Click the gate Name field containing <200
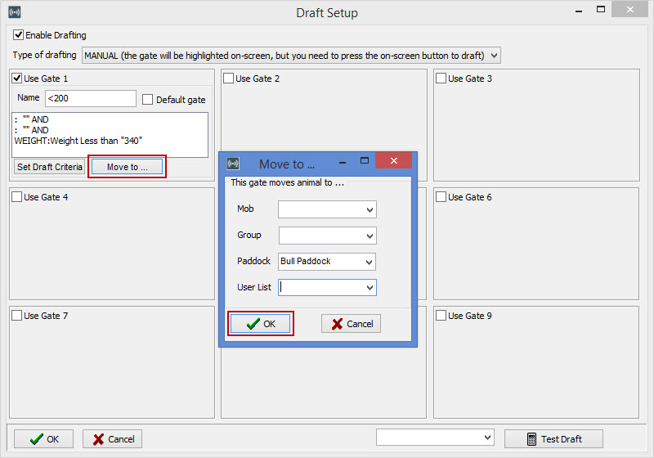Screen dimensions: 654x458 coord(91,98)
